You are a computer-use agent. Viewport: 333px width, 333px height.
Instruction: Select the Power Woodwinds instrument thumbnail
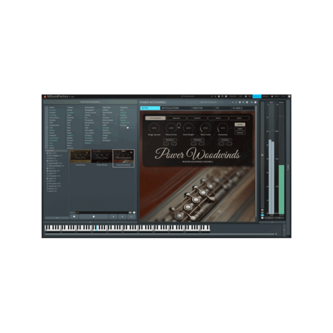click(124, 158)
